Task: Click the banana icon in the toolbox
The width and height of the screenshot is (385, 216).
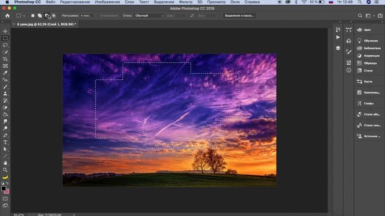Action: (5, 177)
